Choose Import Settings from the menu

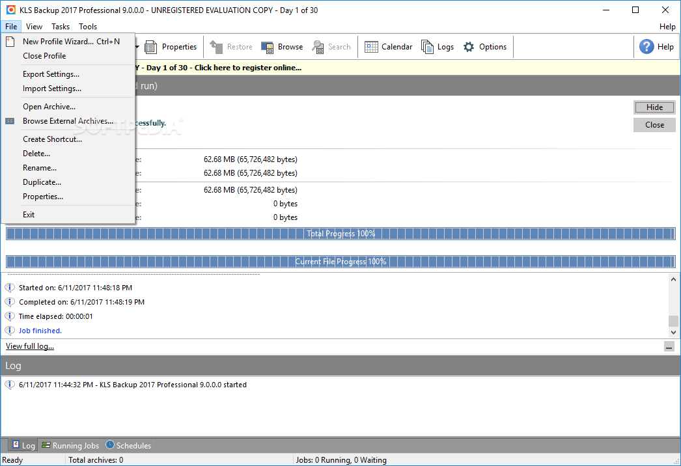pyautogui.click(x=68, y=89)
